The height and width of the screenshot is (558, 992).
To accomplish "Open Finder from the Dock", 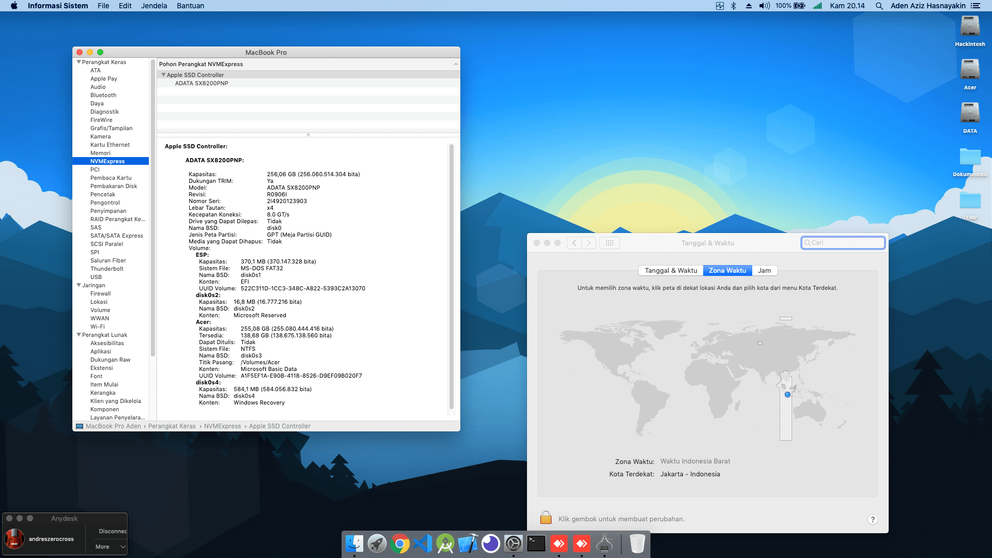I will coord(354,544).
